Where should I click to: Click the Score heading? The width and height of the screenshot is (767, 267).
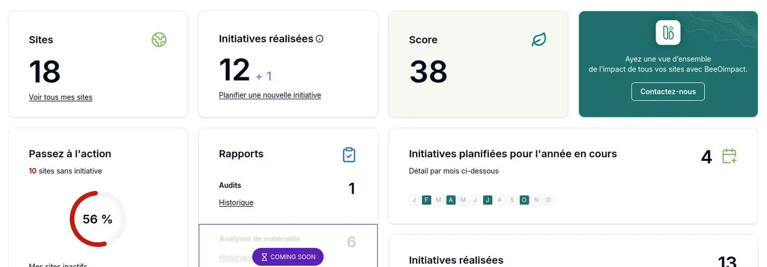click(x=423, y=40)
